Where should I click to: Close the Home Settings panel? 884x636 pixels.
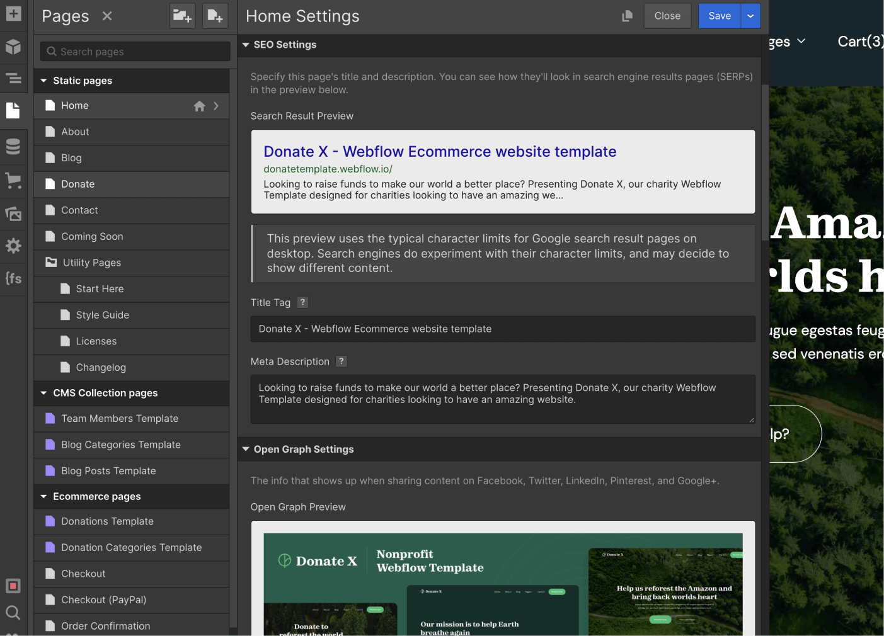pos(667,16)
